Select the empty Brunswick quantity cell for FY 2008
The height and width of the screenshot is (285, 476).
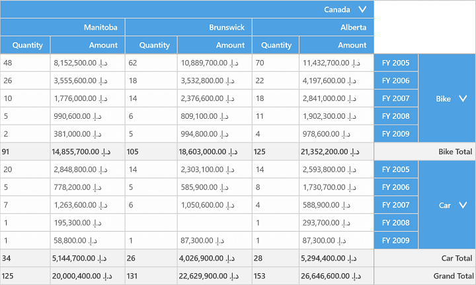[x=151, y=223]
